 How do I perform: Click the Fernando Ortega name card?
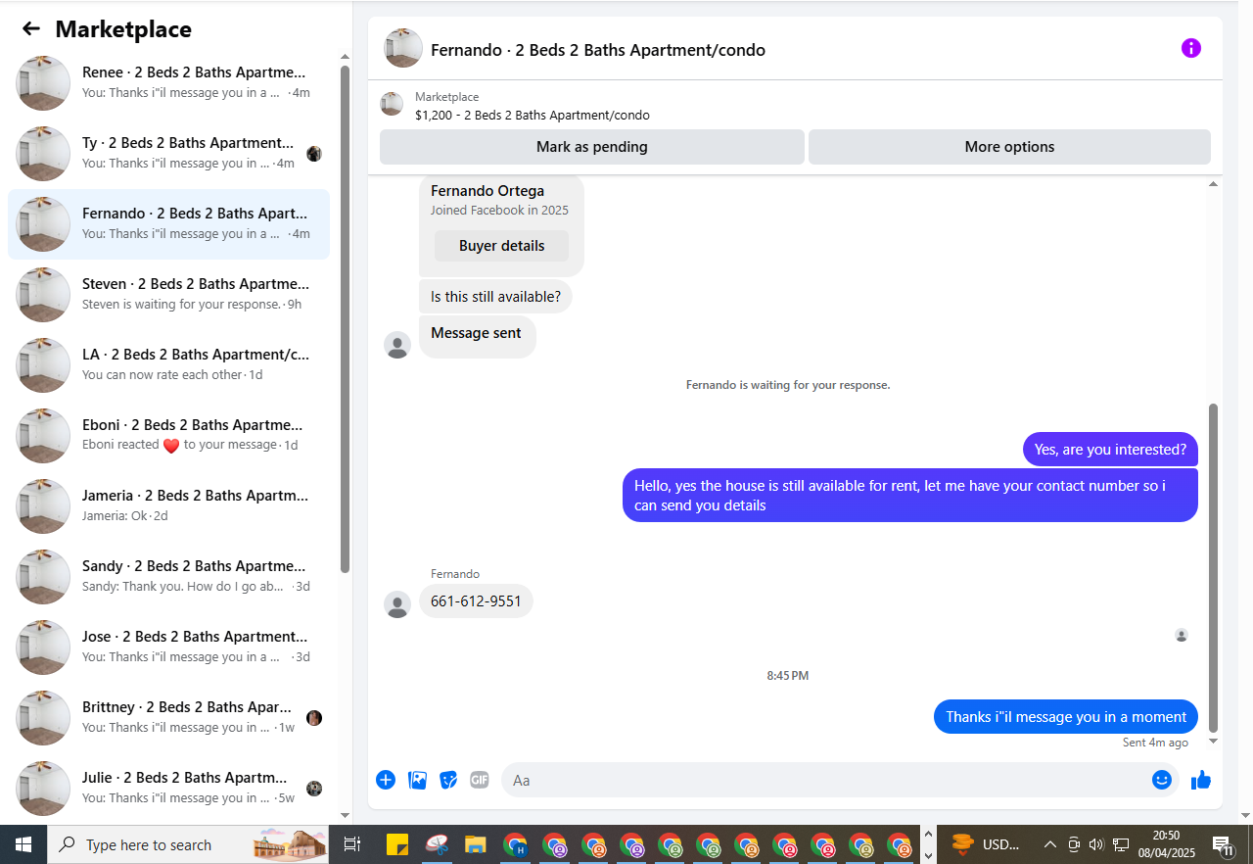pyautogui.click(x=501, y=224)
